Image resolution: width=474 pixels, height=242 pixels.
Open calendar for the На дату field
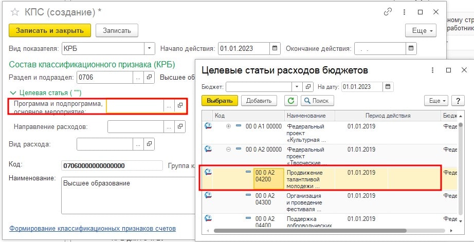click(389, 87)
